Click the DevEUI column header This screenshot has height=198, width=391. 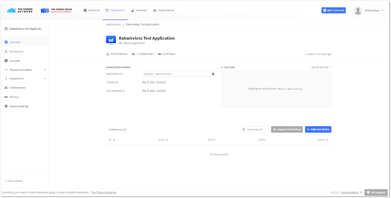click(x=212, y=140)
